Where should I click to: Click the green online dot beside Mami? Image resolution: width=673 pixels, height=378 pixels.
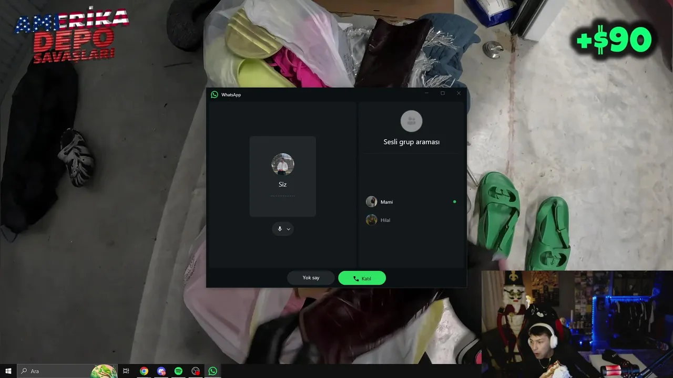(454, 202)
